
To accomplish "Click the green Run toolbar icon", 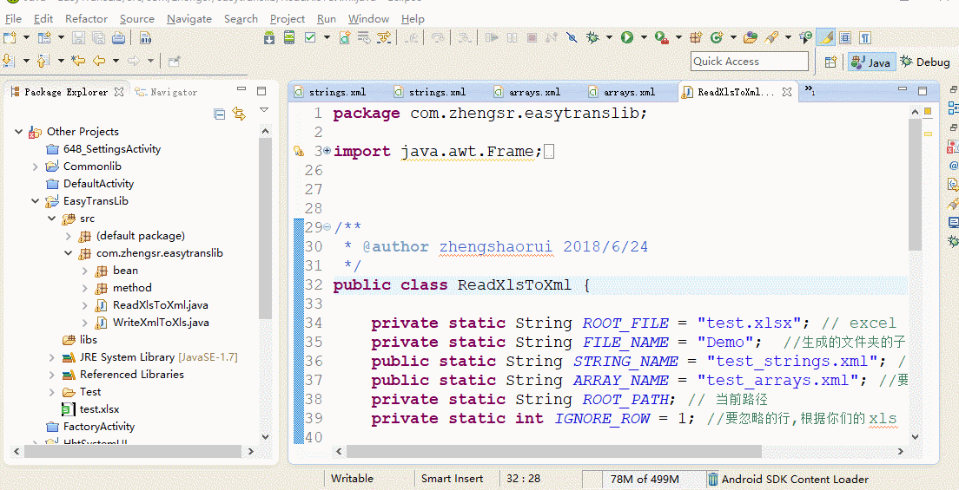I will coord(627,38).
